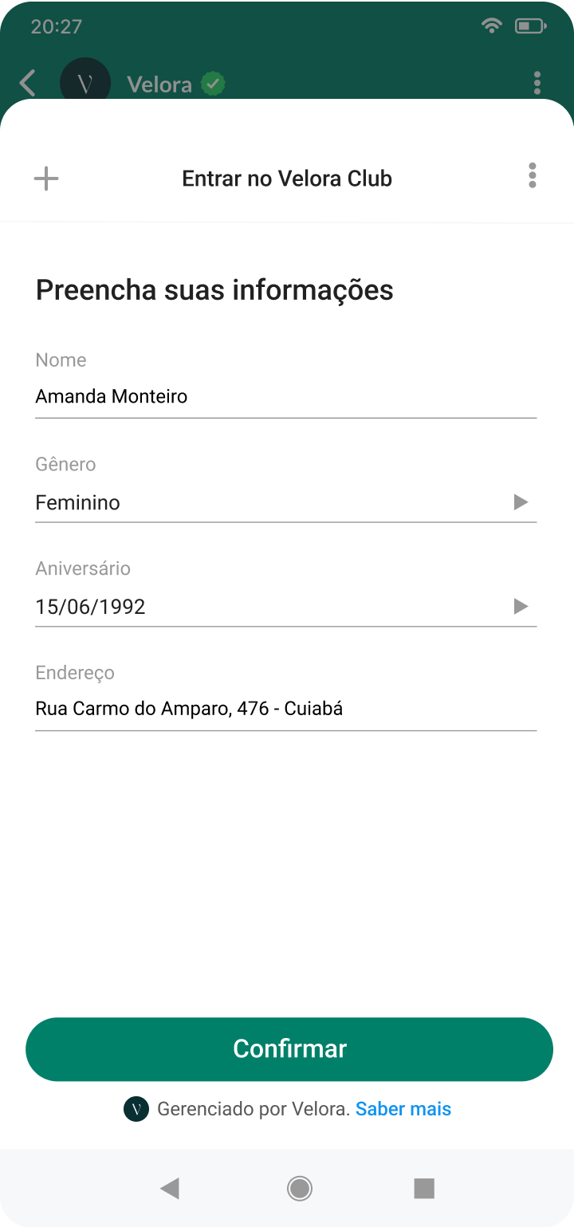The height and width of the screenshot is (1227, 574).
Task: Edit the Endereço address field
Action: coord(285,708)
